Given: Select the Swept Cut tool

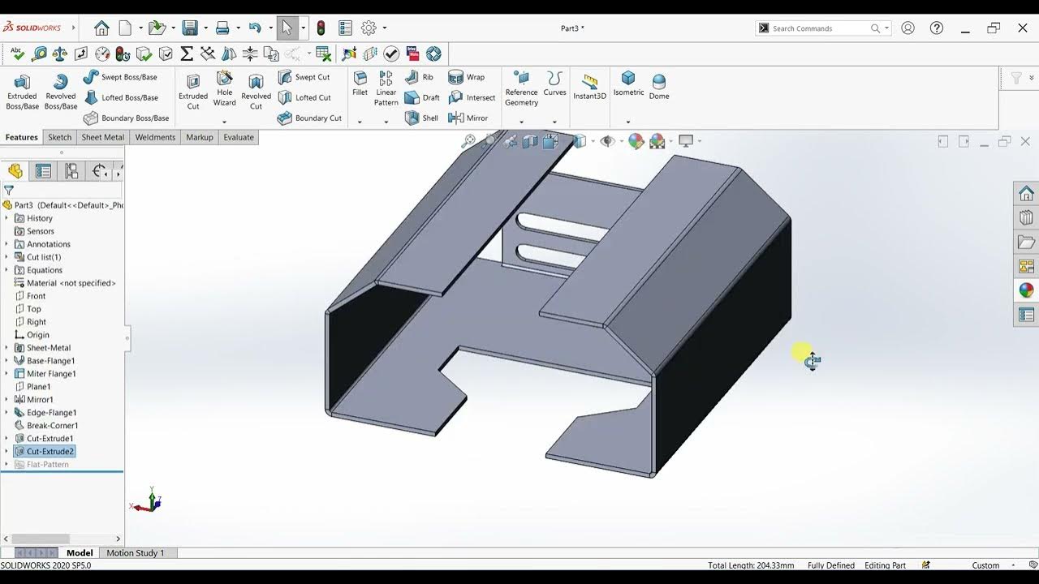Looking at the screenshot, I should point(304,77).
